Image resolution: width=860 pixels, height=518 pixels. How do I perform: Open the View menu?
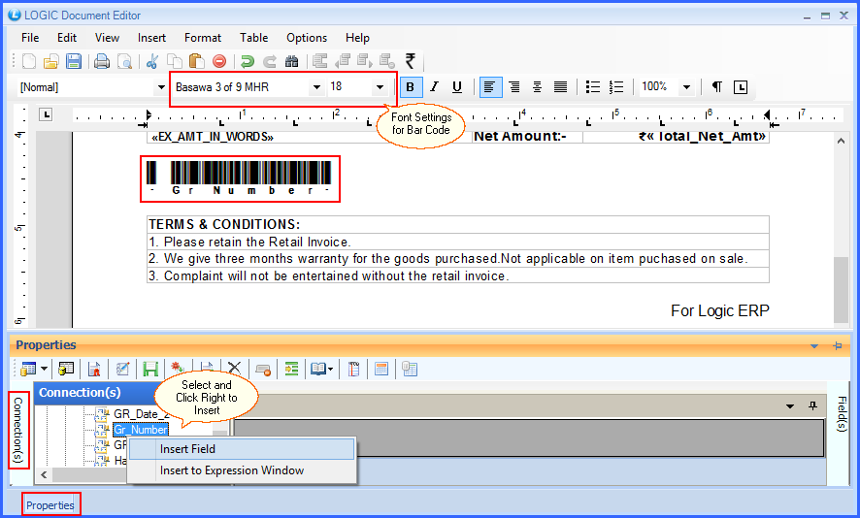(107, 38)
